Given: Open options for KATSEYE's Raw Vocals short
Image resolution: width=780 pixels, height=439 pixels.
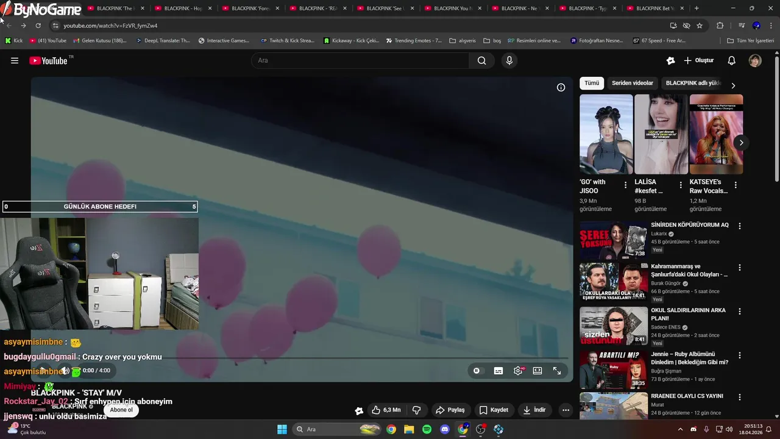Looking at the screenshot, I should (736, 185).
